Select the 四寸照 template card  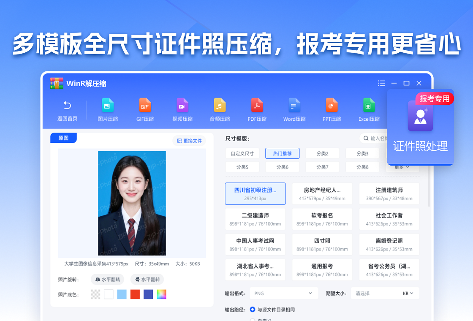tap(322, 245)
